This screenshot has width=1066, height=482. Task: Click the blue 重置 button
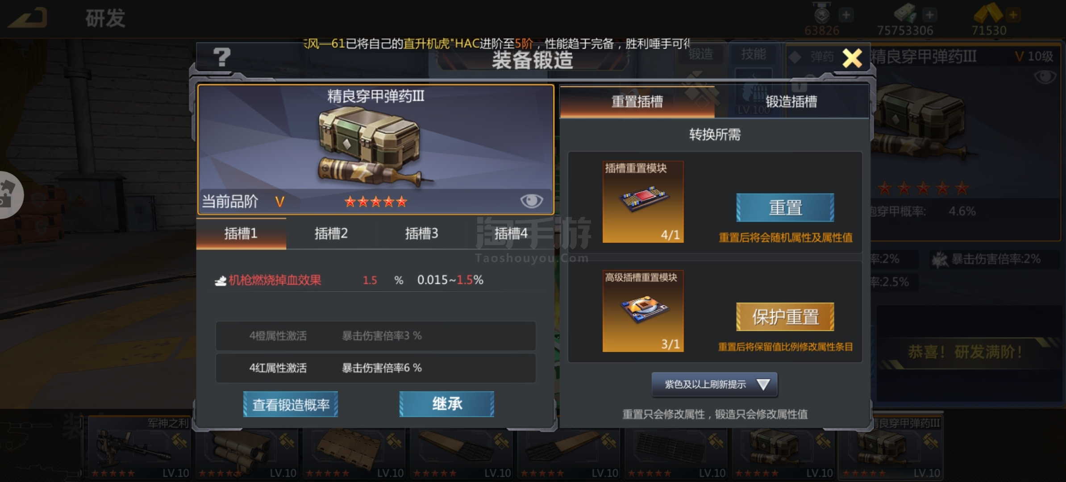point(785,208)
